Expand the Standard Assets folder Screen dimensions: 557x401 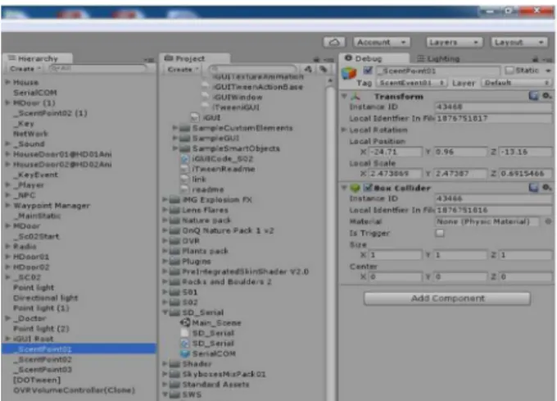[165, 385]
